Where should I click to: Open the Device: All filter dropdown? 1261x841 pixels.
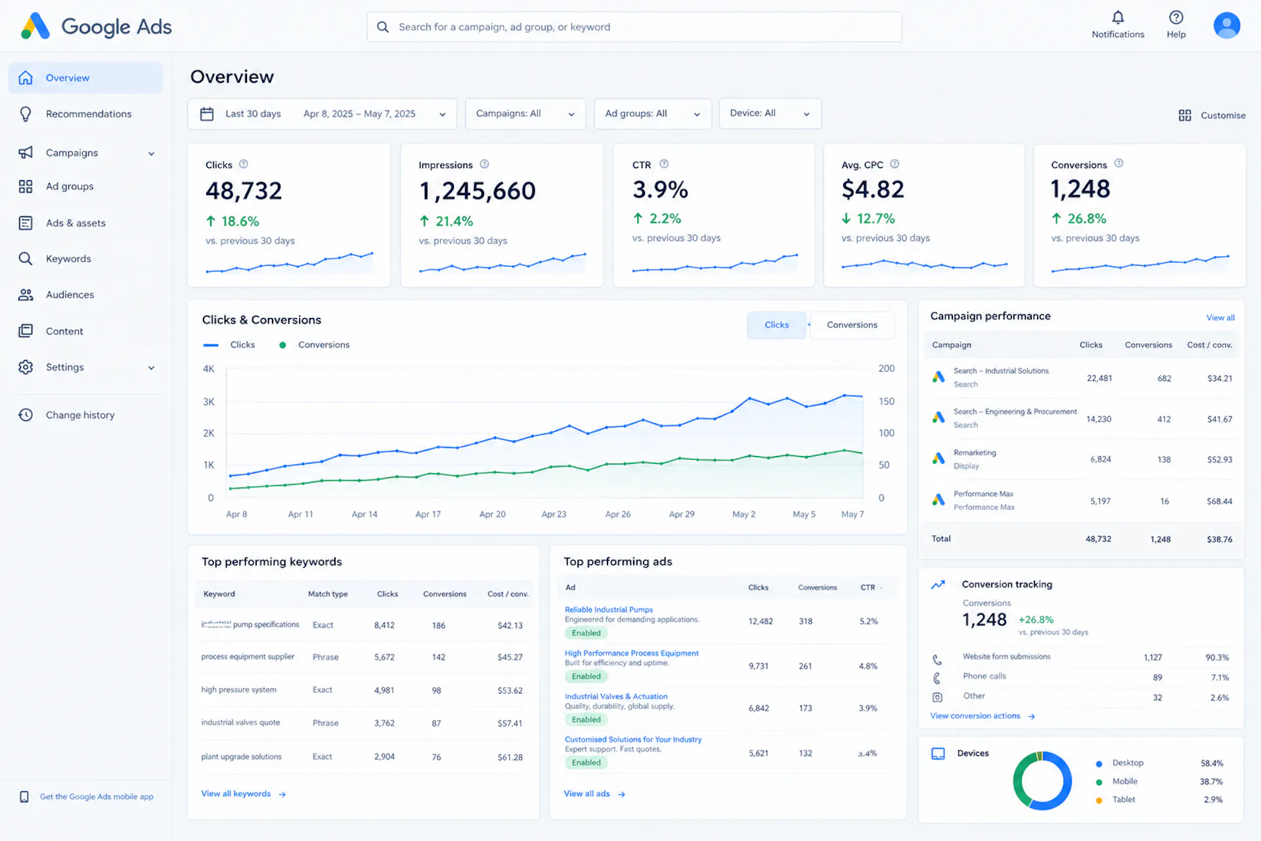coord(770,114)
